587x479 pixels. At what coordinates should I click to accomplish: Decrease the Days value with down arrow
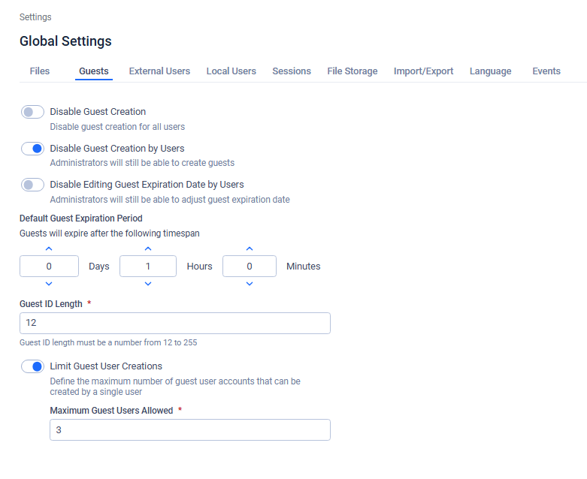coord(49,284)
